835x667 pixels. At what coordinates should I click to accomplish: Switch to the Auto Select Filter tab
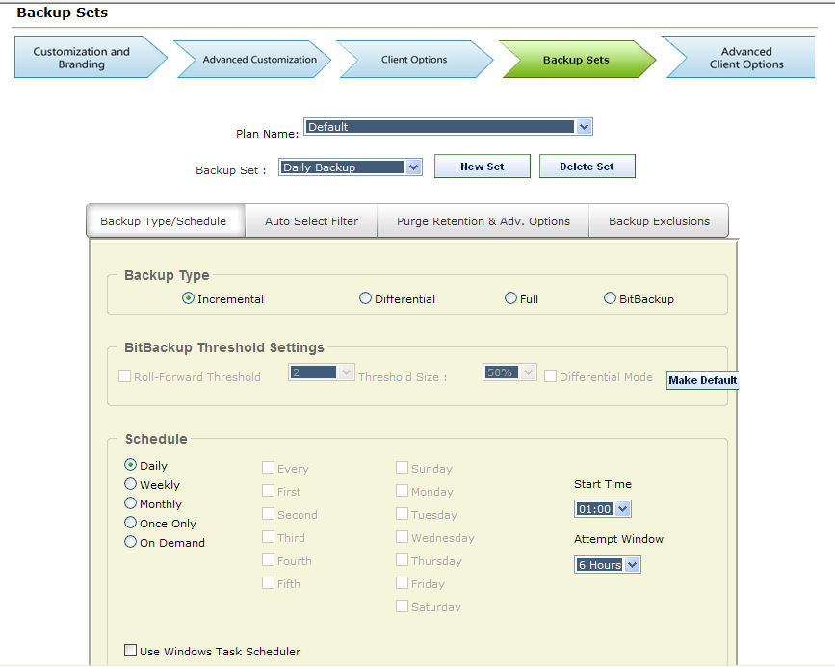tap(311, 221)
